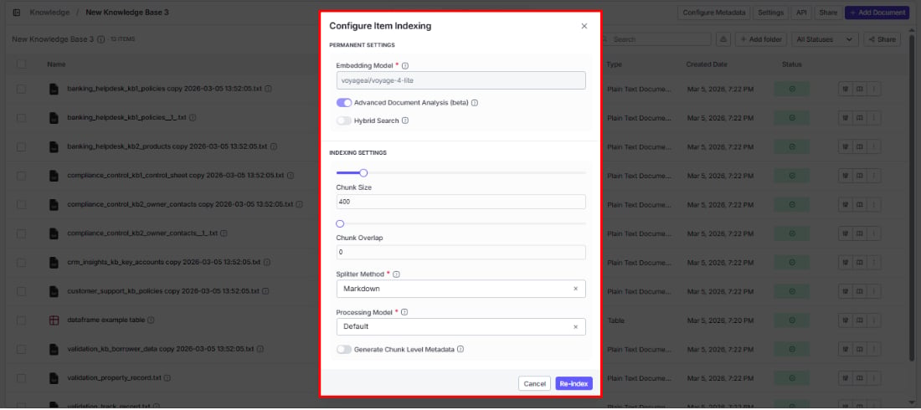Tick checkbox for banking_helpdesk_kb1_policies copy row
Viewport: 921px width, 410px height.
[21, 90]
